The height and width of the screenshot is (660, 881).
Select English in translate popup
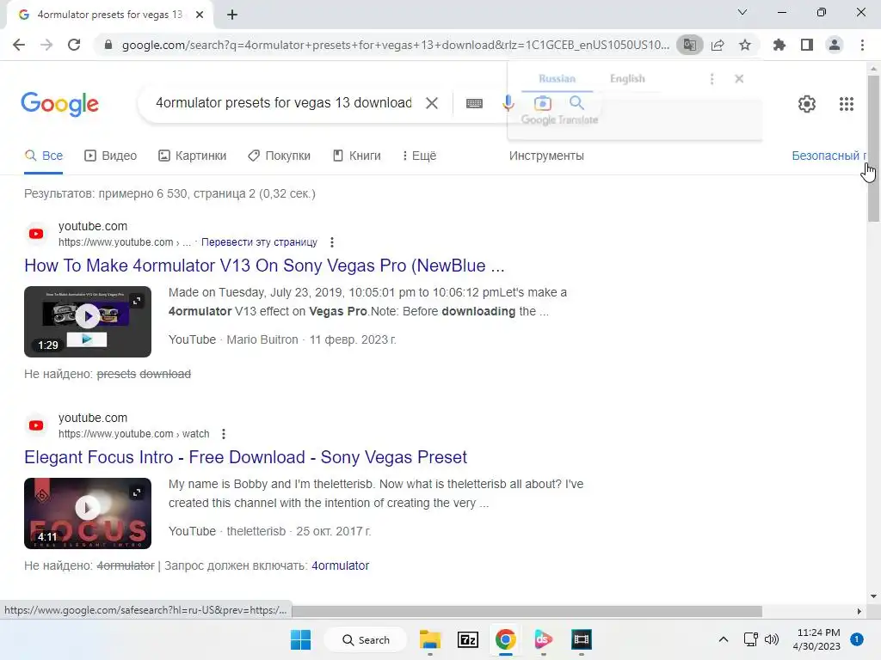(627, 79)
